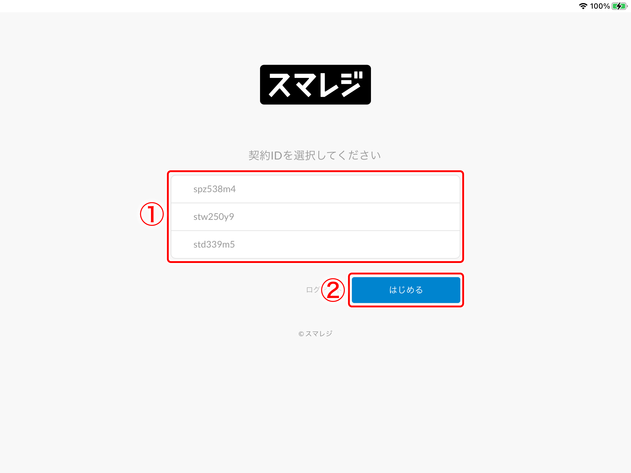631x473 pixels.
Task: Click the ©スマレジ footer text
Action: (x=315, y=334)
